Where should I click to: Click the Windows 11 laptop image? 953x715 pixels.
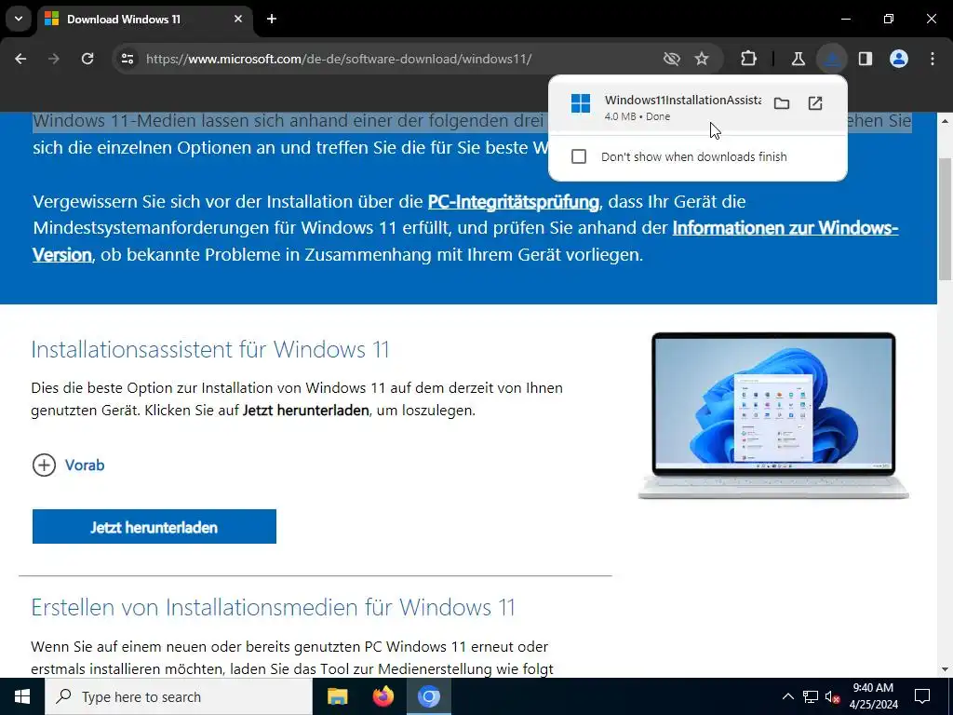coord(773,415)
